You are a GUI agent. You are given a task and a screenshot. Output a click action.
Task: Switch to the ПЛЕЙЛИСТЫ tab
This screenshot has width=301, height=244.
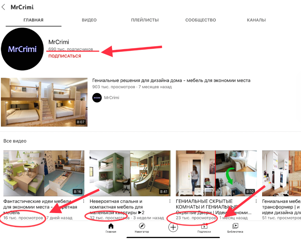click(x=145, y=20)
